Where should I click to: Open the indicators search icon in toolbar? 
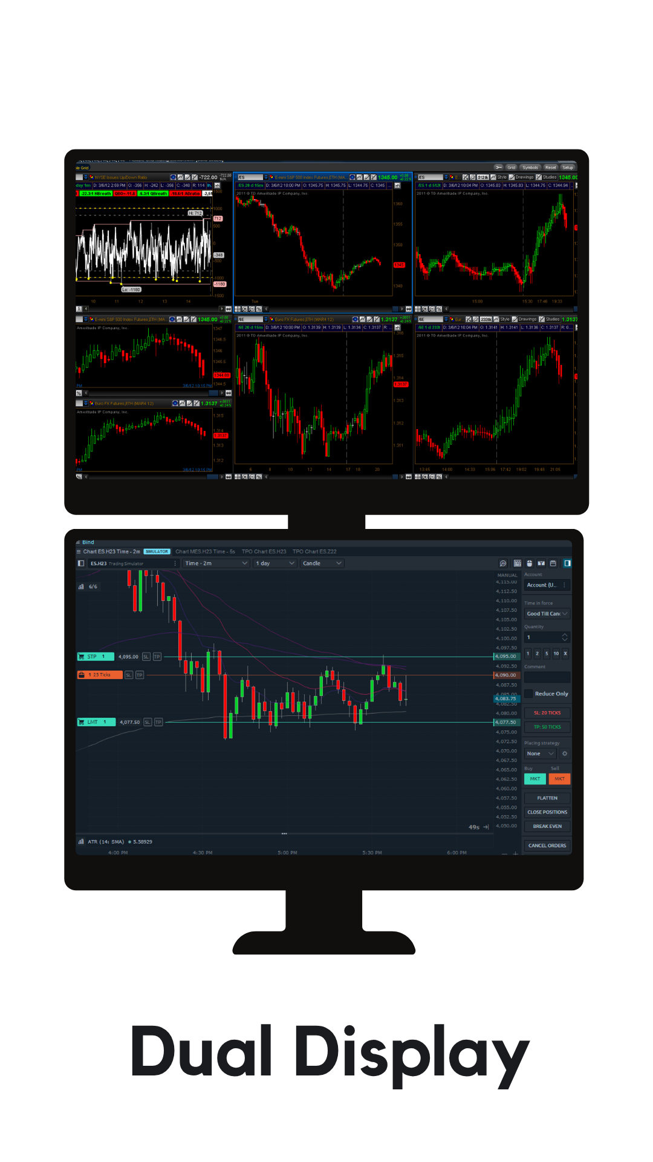coord(503,563)
